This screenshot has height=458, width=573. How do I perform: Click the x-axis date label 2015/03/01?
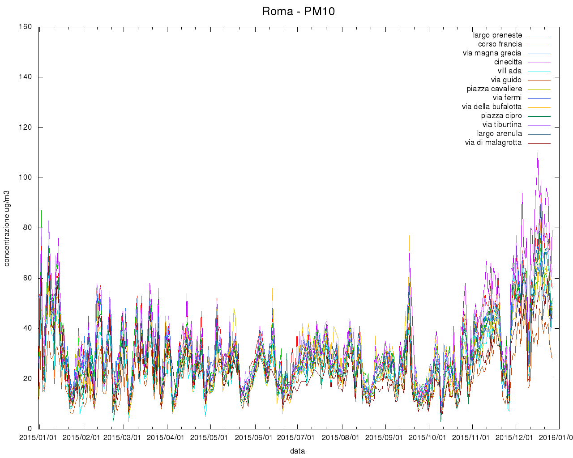point(122,437)
